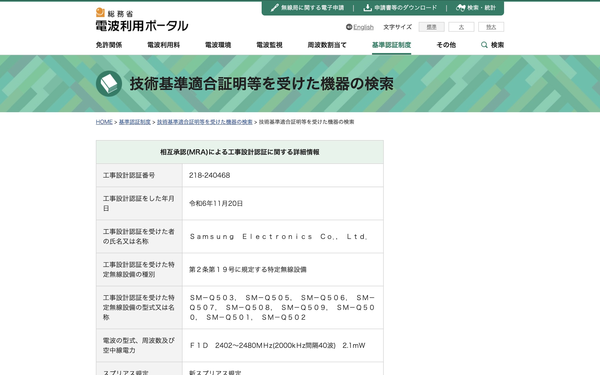Set text size to 特大
600x375 pixels.
point(491,27)
